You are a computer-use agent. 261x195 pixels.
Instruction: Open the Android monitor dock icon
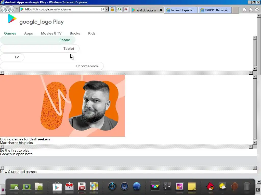coord(14,187)
